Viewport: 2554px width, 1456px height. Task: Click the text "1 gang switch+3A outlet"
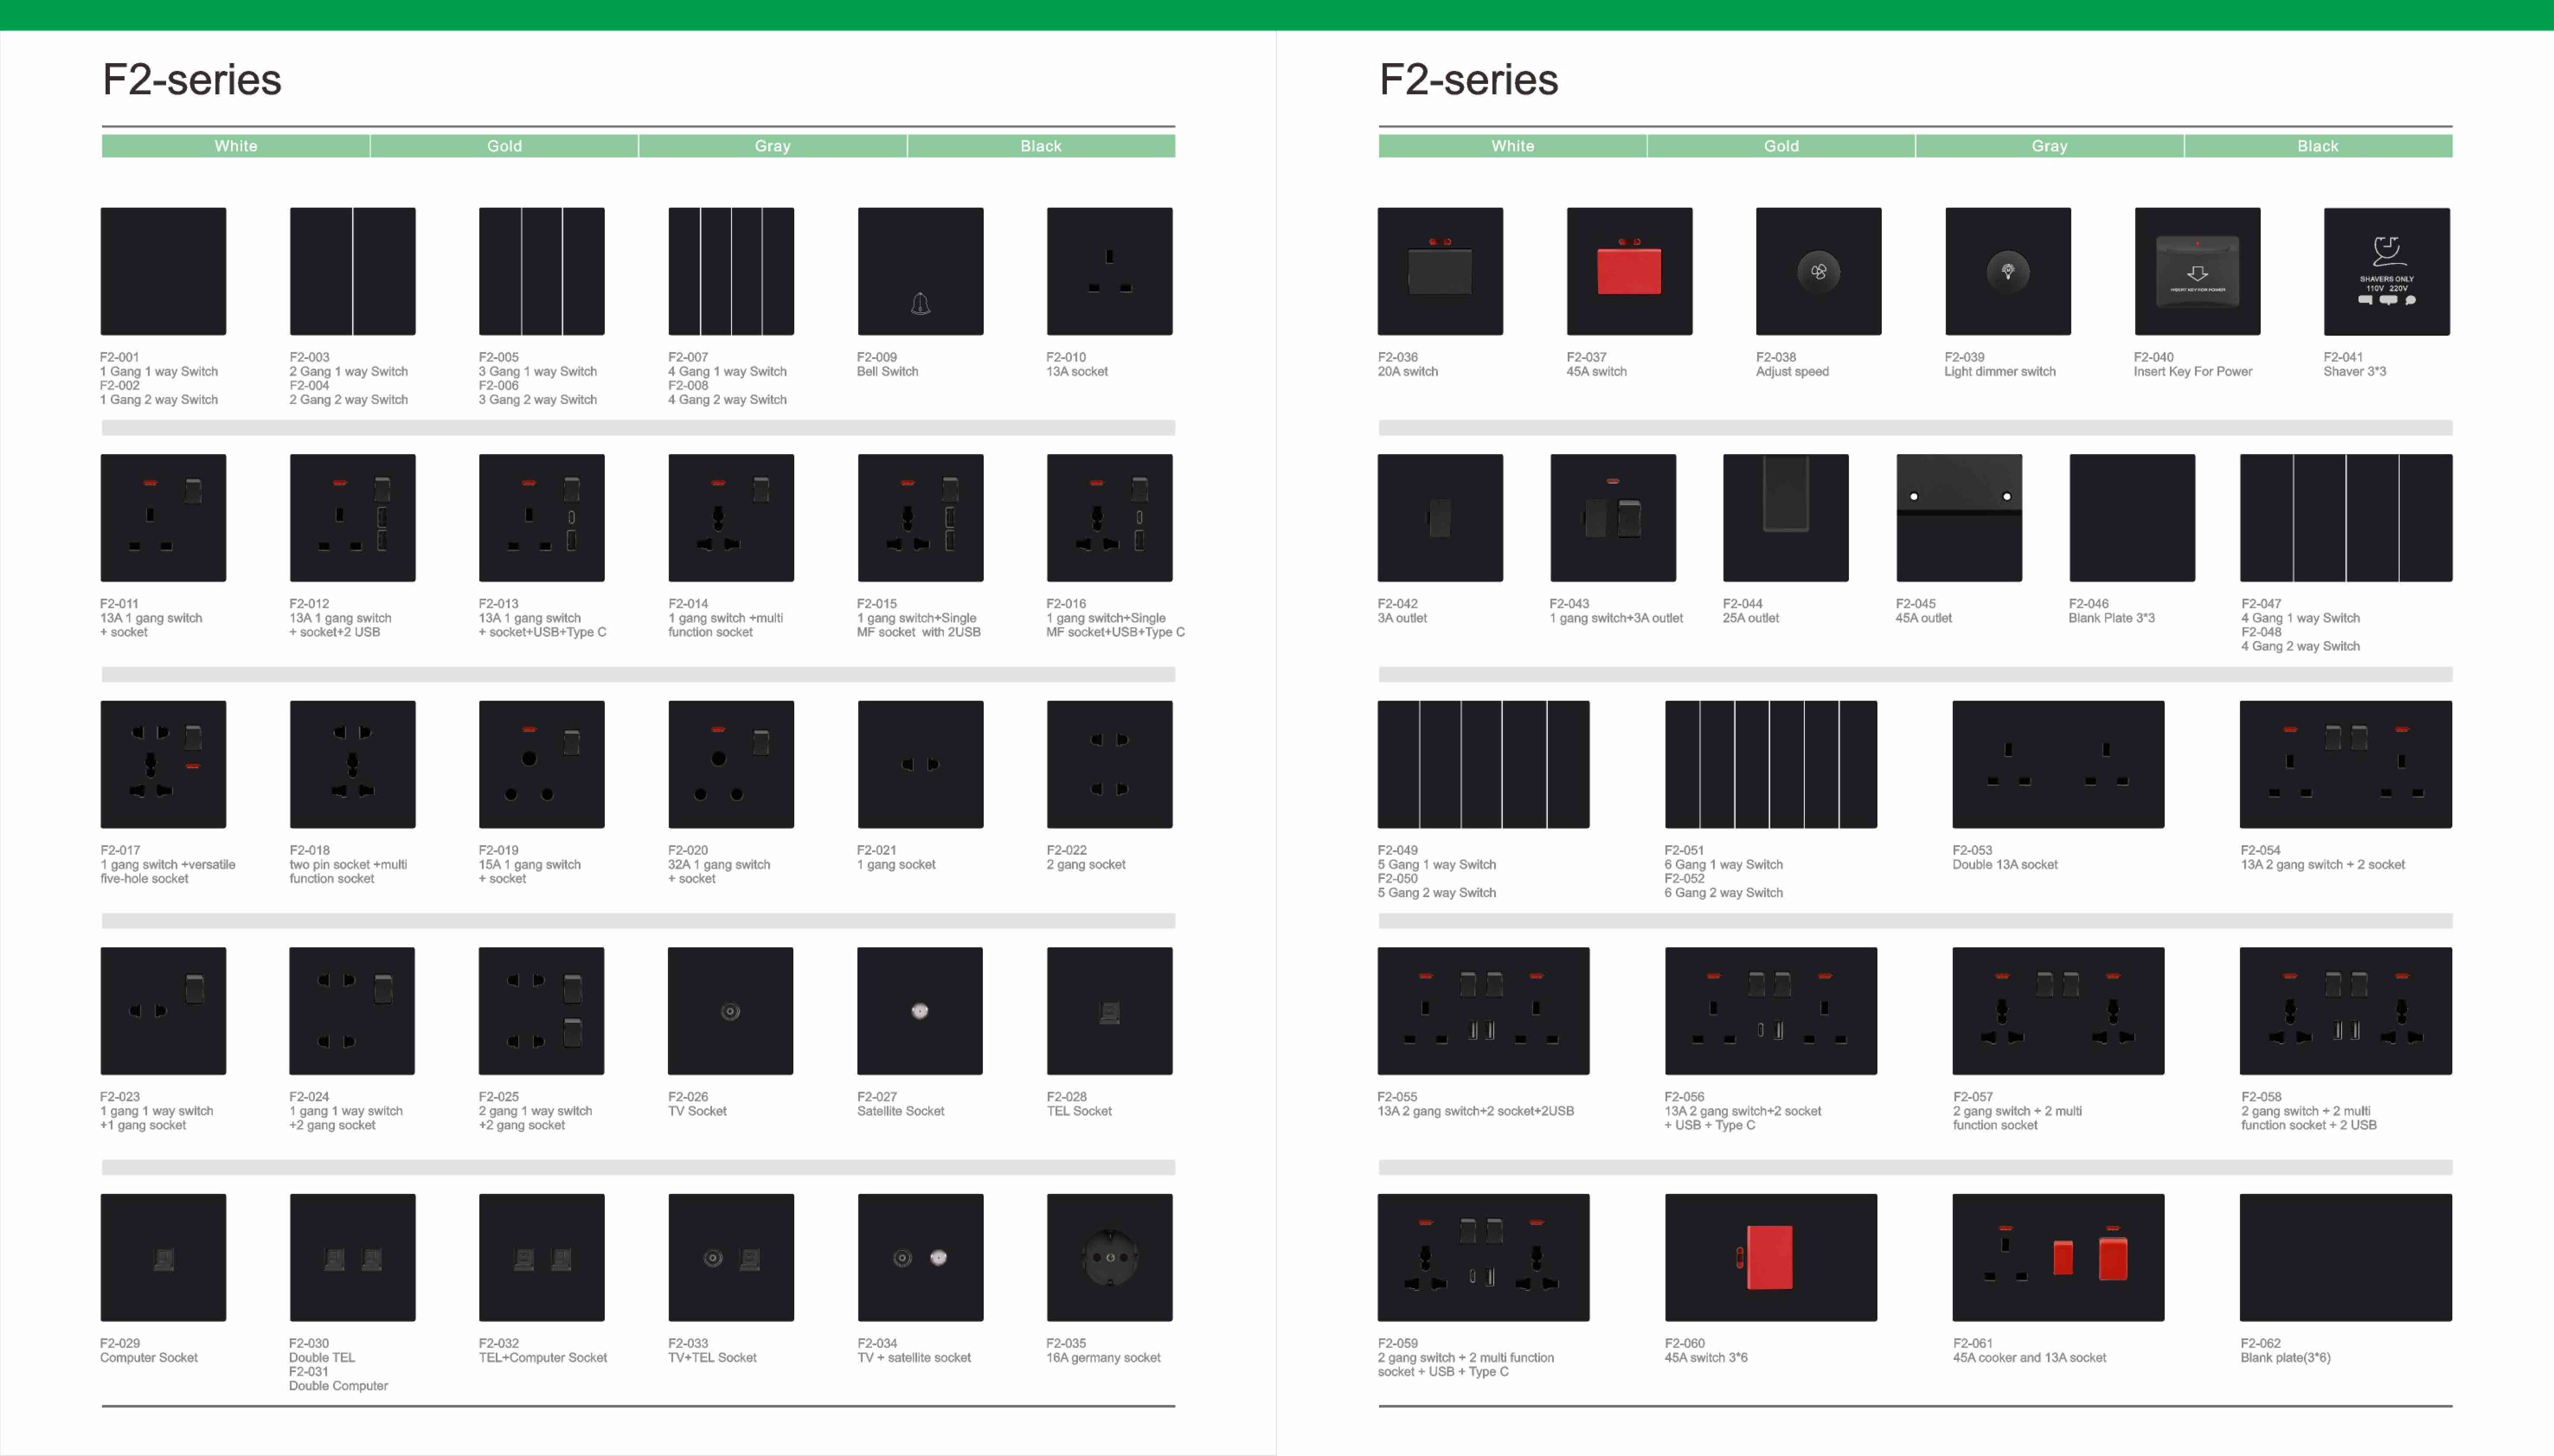click(x=1616, y=618)
